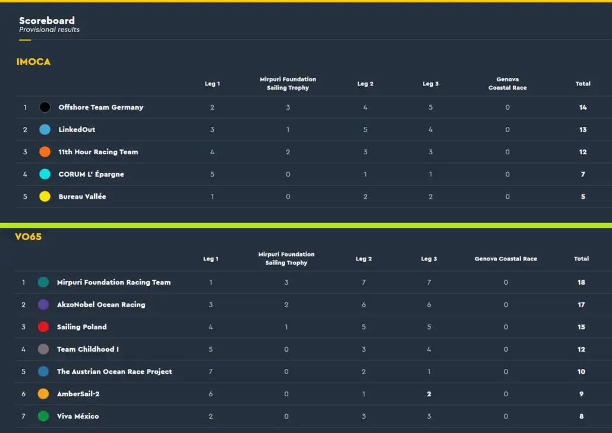Click the black Offshore Team Germany color dot
The width and height of the screenshot is (612, 433).
point(45,107)
